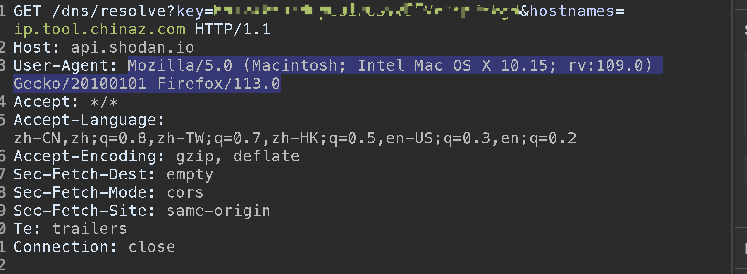Click the Gecko/20100101 Firefox/113.0 highlighted text
The height and width of the screenshot is (274, 747).
click(147, 84)
